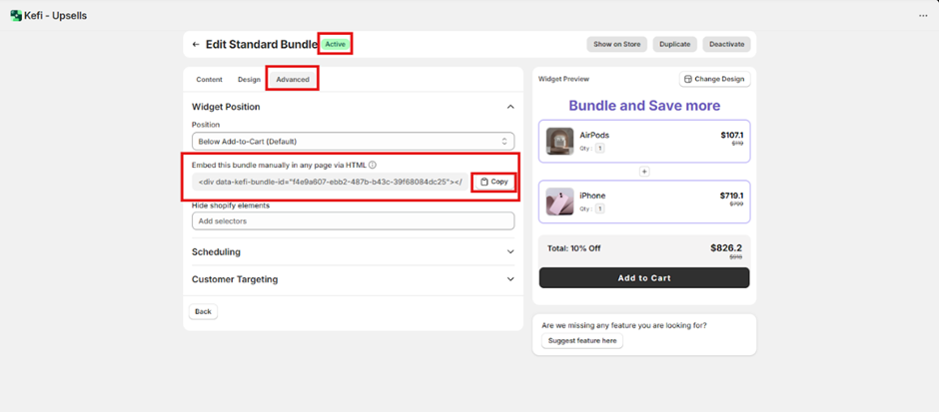
Task: Open the Position dropdown
Action: click(353, 142)
